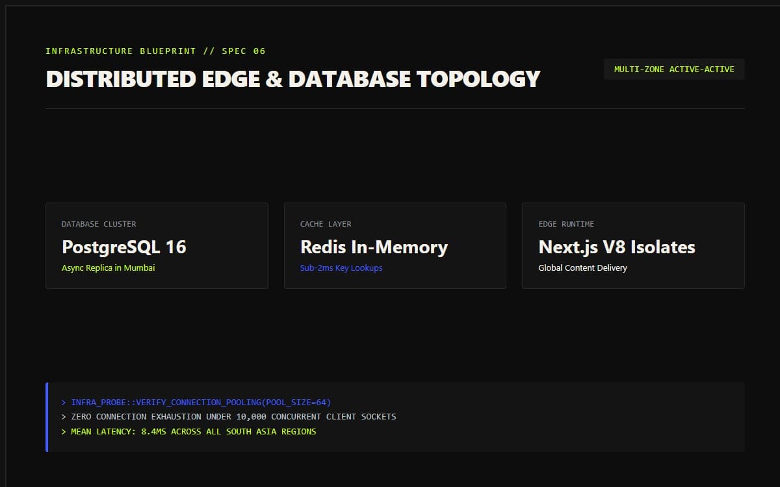This screenshot has width=780, height=487.
Task: Click 'Sub-2ms Key Lookups' link text
Action: coord(341,268)
